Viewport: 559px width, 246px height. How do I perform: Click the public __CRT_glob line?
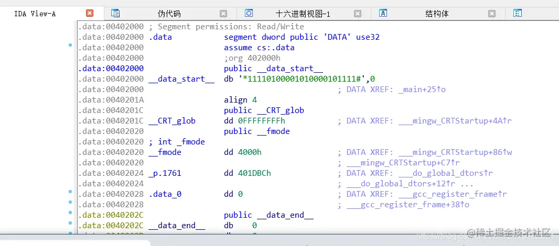(264, 110)
